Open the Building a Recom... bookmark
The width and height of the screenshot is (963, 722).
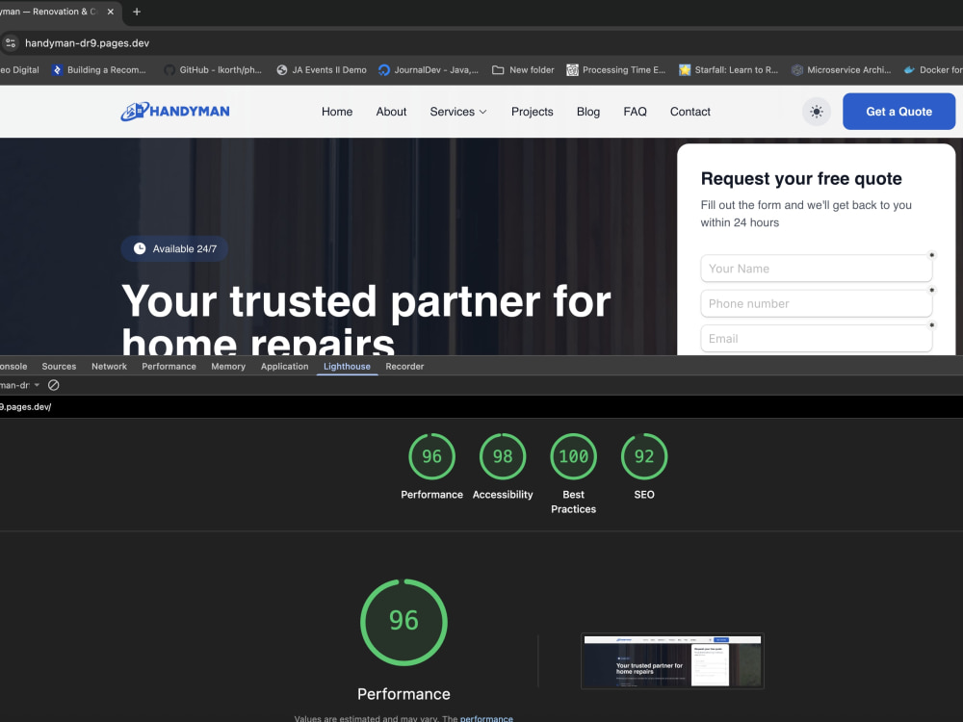click(x=99, y=70)
